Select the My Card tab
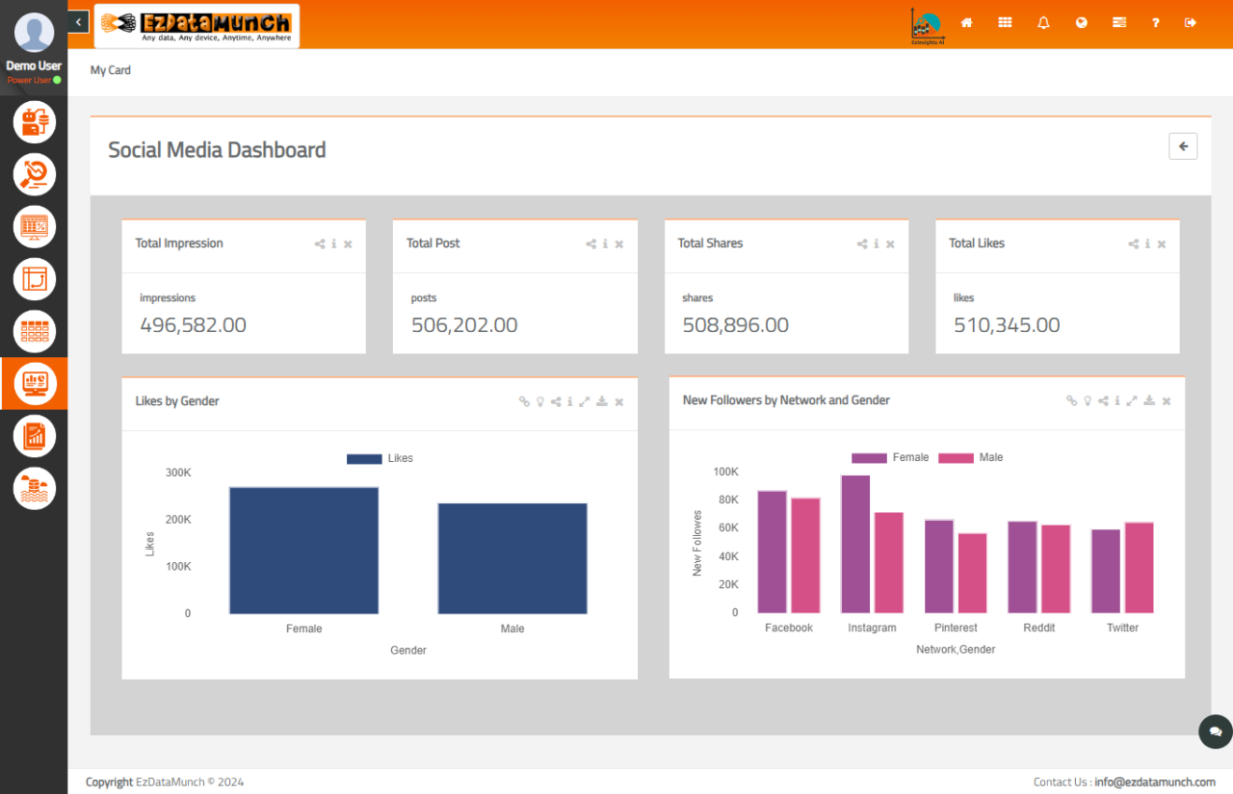Screen dimensions: 1233x794 110,69
